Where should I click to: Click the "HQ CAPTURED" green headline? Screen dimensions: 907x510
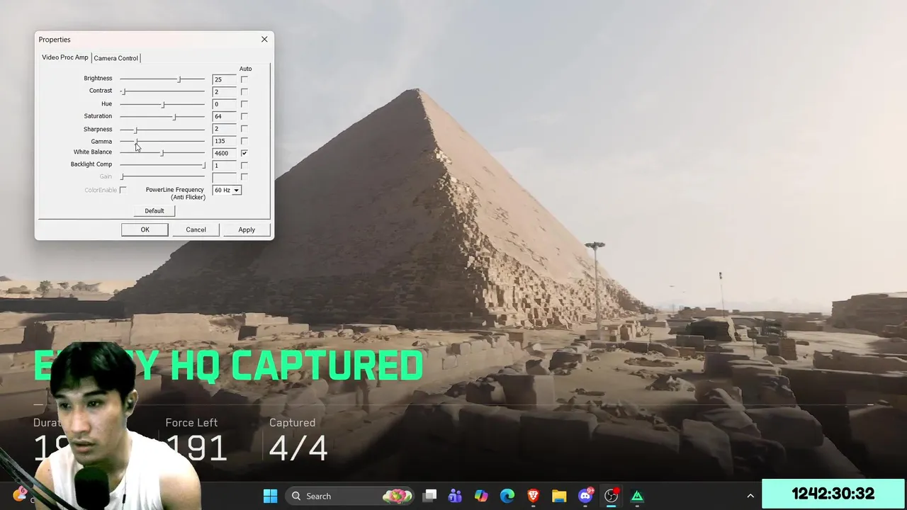(x=298, y=366)
